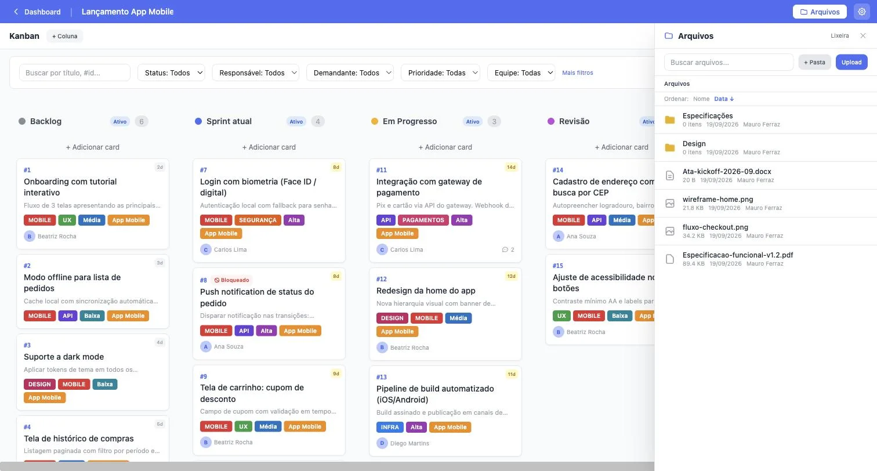877x471 pixels.
Task: Click the Upload button
Action: point(851,62)
